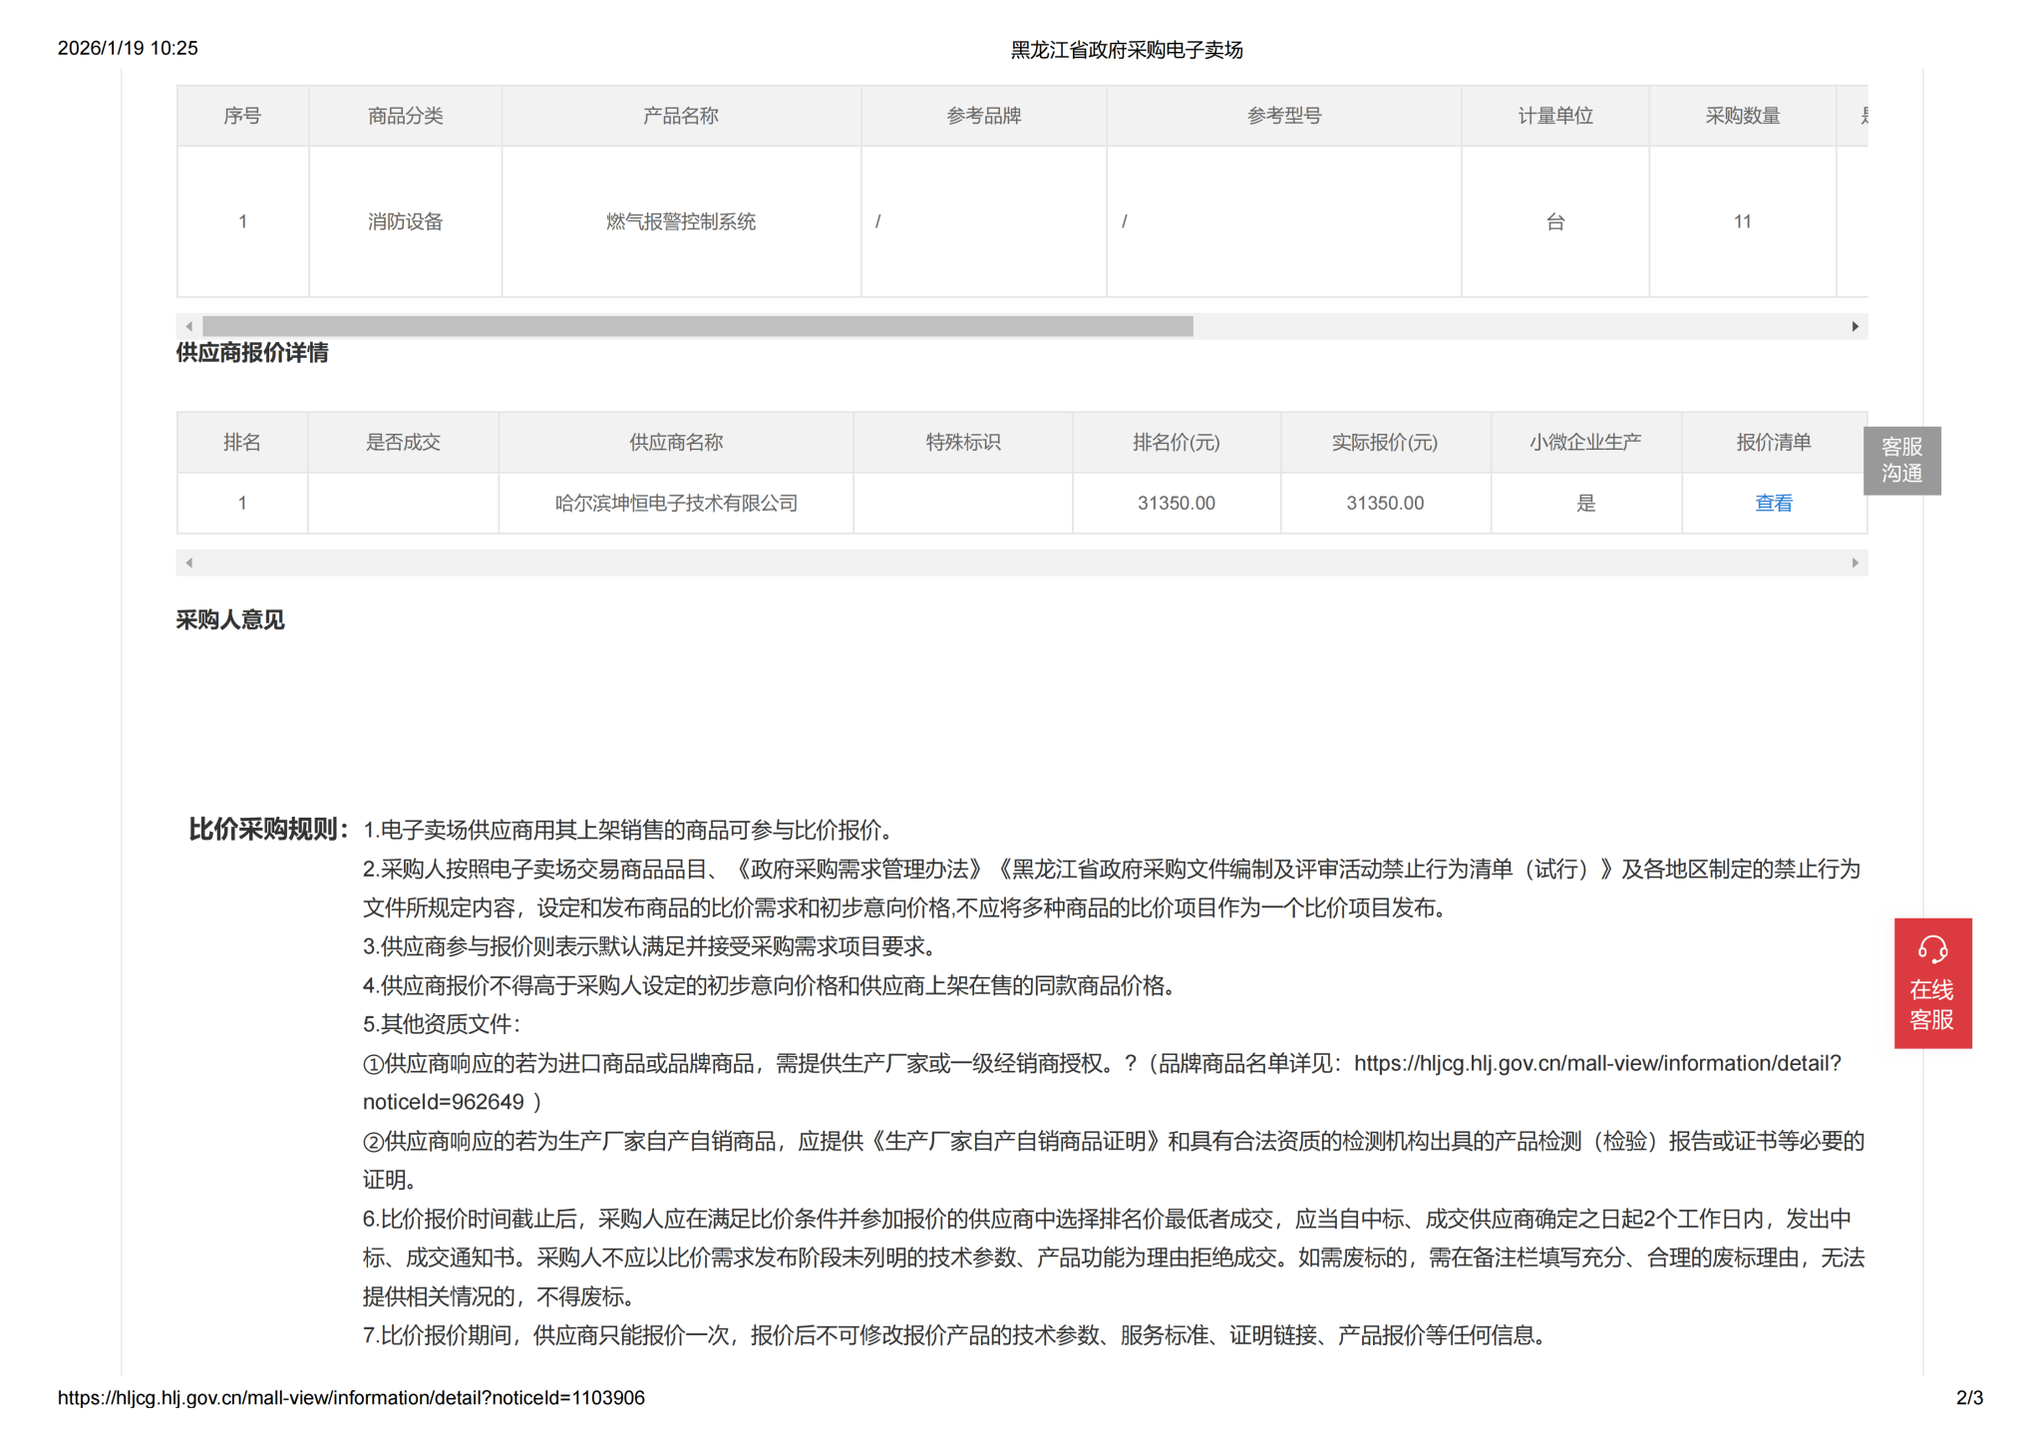Image resolution: width=2042 pixels, height=1443 pixels.
Task: Click the 采购数量 column header
Action: (1742, 117)
